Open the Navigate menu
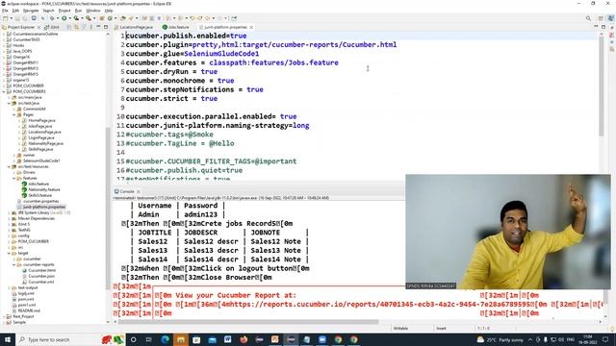This screenshot has width=616, height=346. [31, 11]
